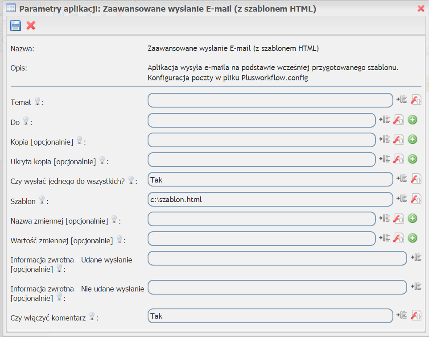429x337 pixels.
Task: Add Ukryta kopia entry with green plus
Action: [x=412, y=159]
